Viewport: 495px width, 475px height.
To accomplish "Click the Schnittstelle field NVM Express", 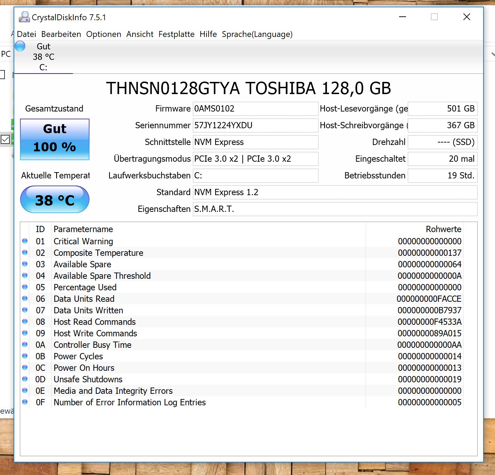I will coord(256,142).
